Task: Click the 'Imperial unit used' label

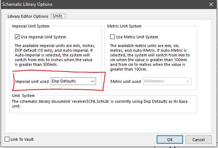Action: tap(32, 81)
